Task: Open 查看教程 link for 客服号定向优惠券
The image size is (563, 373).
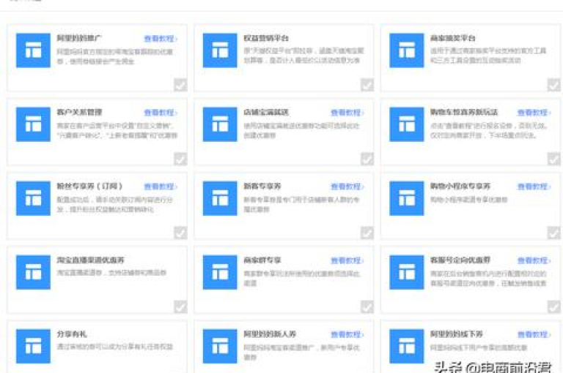Action: [534, 260]
